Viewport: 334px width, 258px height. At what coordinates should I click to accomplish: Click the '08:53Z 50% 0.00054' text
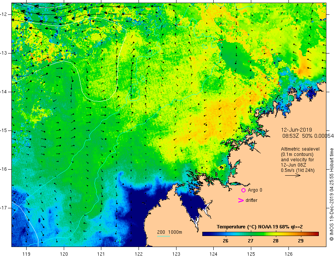(x=308, y=136)
